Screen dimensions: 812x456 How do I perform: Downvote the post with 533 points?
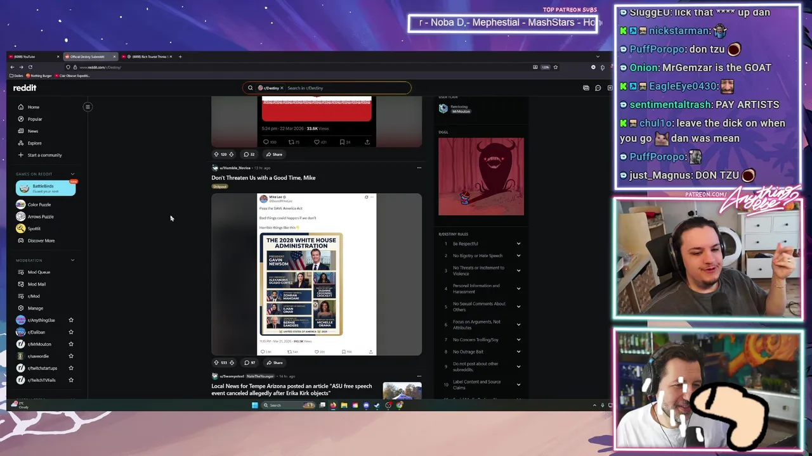232,363
